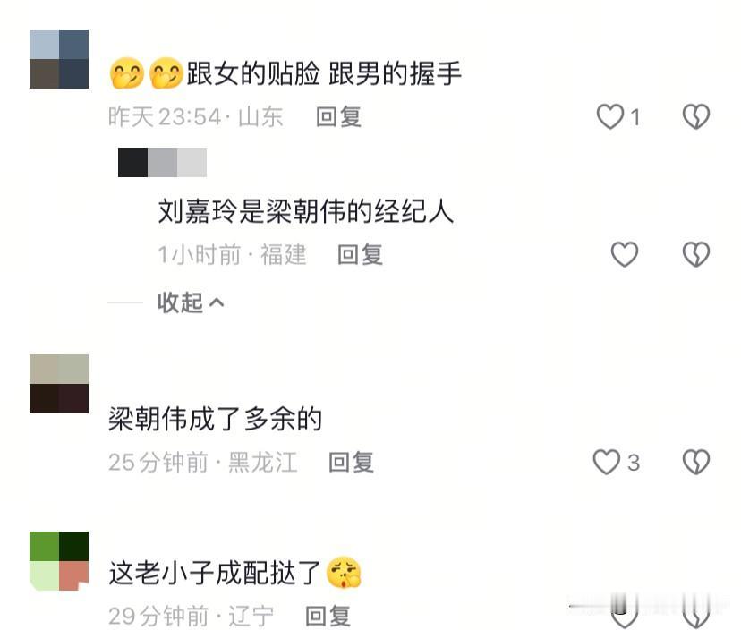Open avatar of the 黑龙江 commenter
741x630 pixels.
[59, 384]
